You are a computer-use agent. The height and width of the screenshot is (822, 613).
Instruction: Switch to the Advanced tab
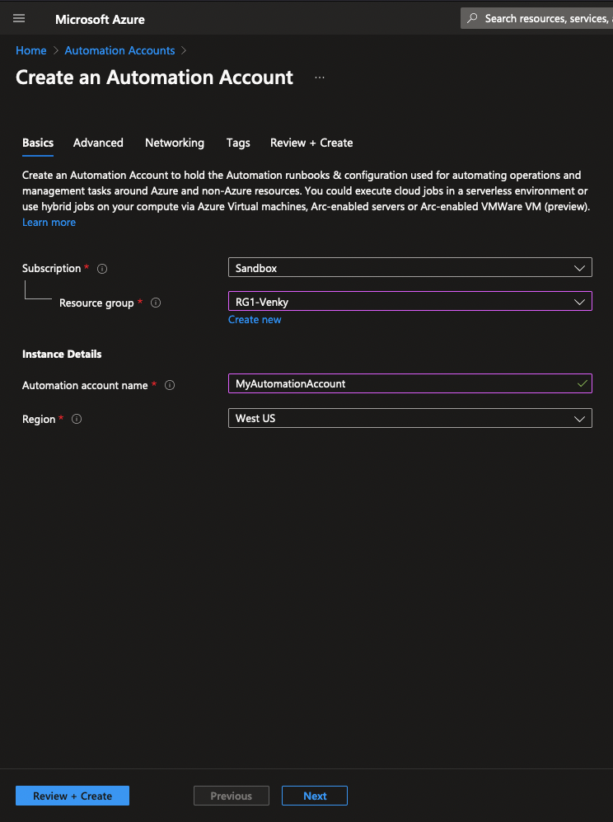(x=98, y=143)
